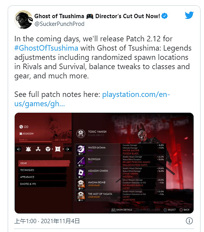Click the Magma Bomb gear icon
204x232 pixels.
coord(81,185)
